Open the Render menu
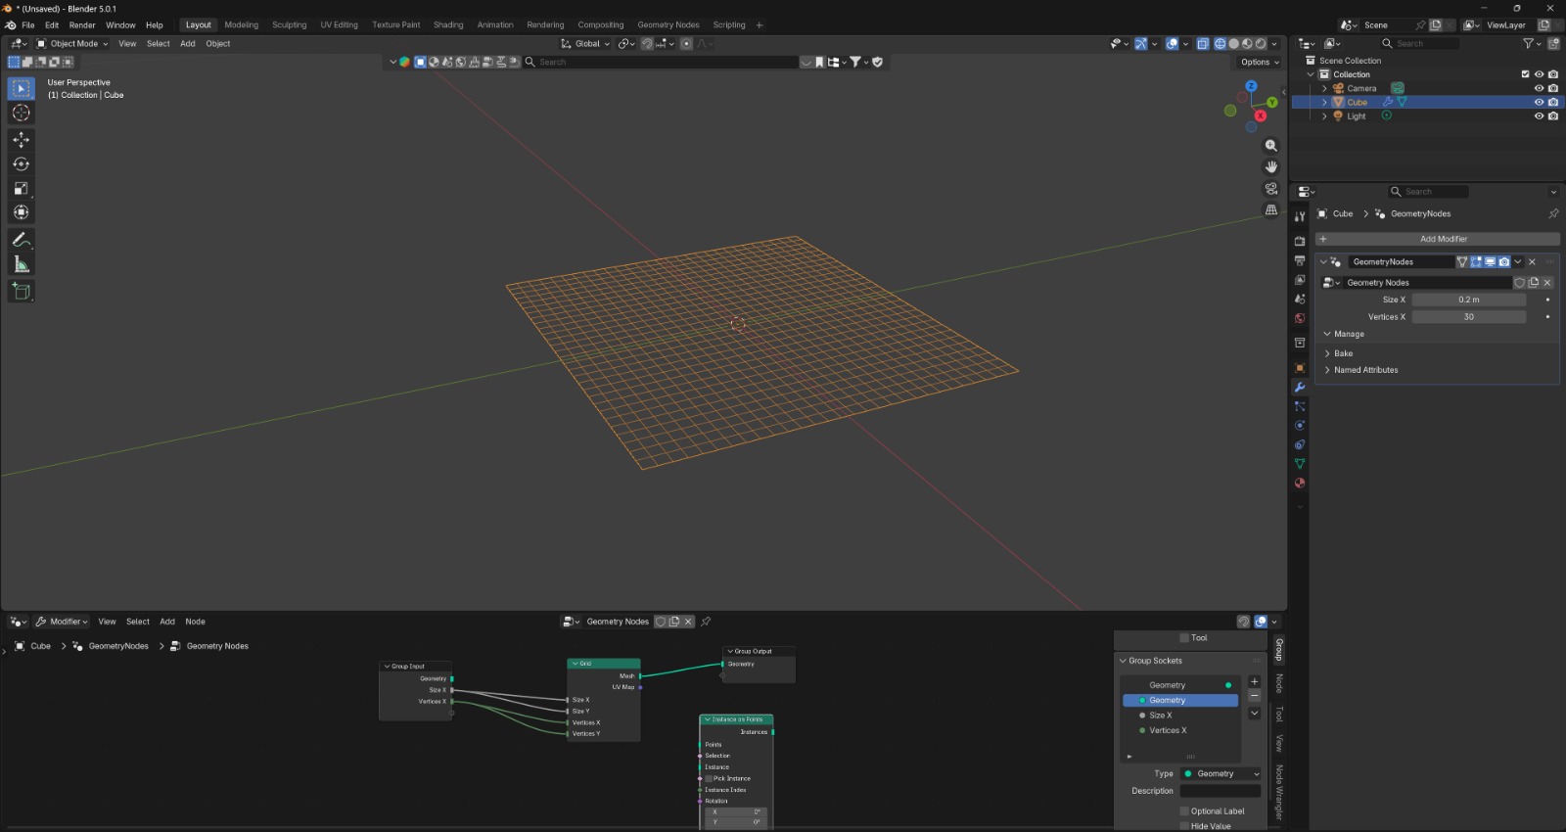 [x=82, y=25]
